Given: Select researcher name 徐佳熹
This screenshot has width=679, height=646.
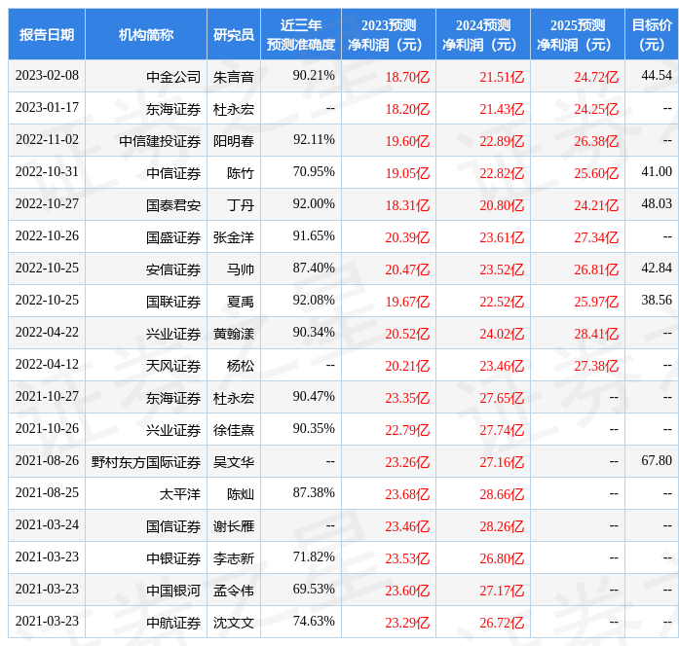Looking at the screenshot, I should click(x=234, y=430).
